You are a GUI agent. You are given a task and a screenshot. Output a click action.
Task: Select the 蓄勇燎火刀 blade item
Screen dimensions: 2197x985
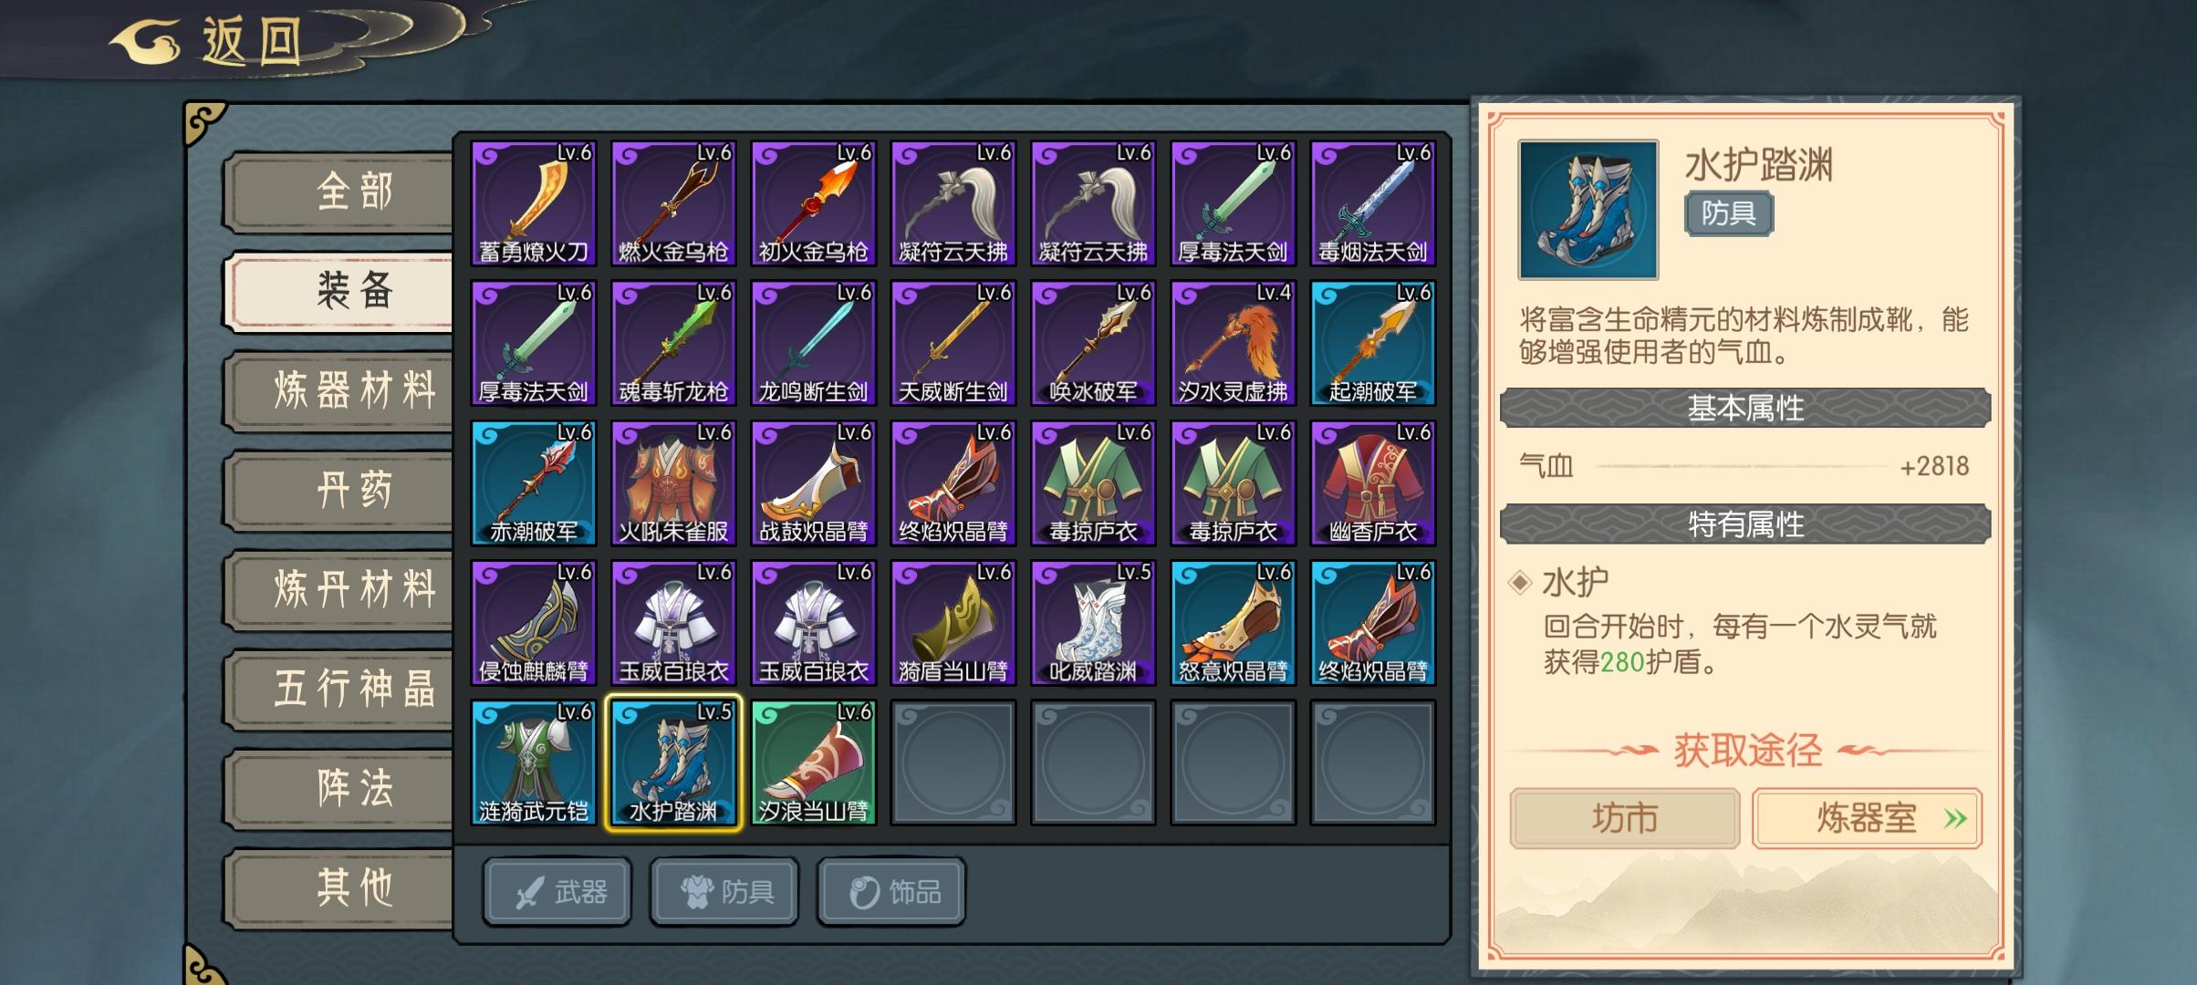534,203
